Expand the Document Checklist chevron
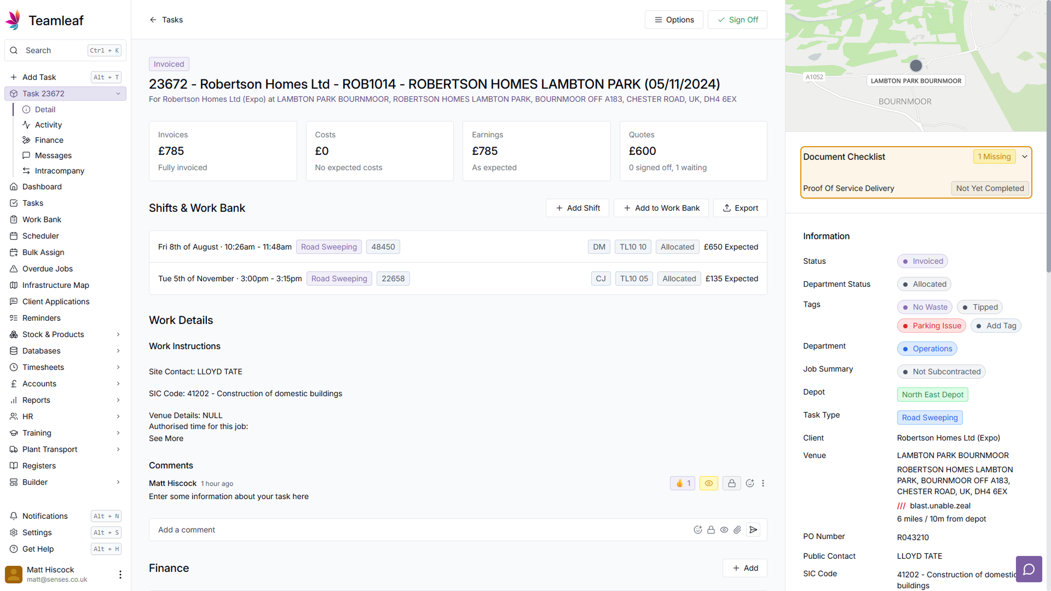1051x591 pixels. pos(1025,157)
